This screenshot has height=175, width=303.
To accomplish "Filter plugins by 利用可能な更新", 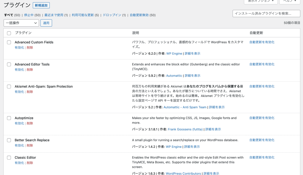I will (83, 15).
